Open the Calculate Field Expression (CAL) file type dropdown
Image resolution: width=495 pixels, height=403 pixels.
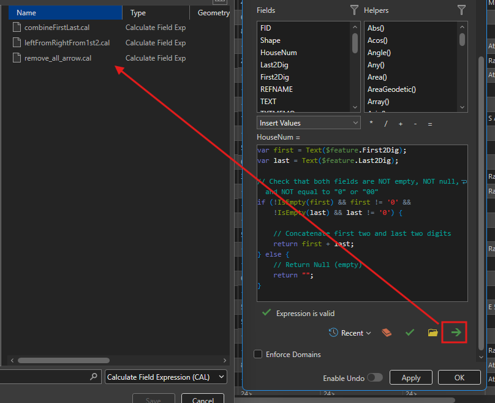click(166, 377)
